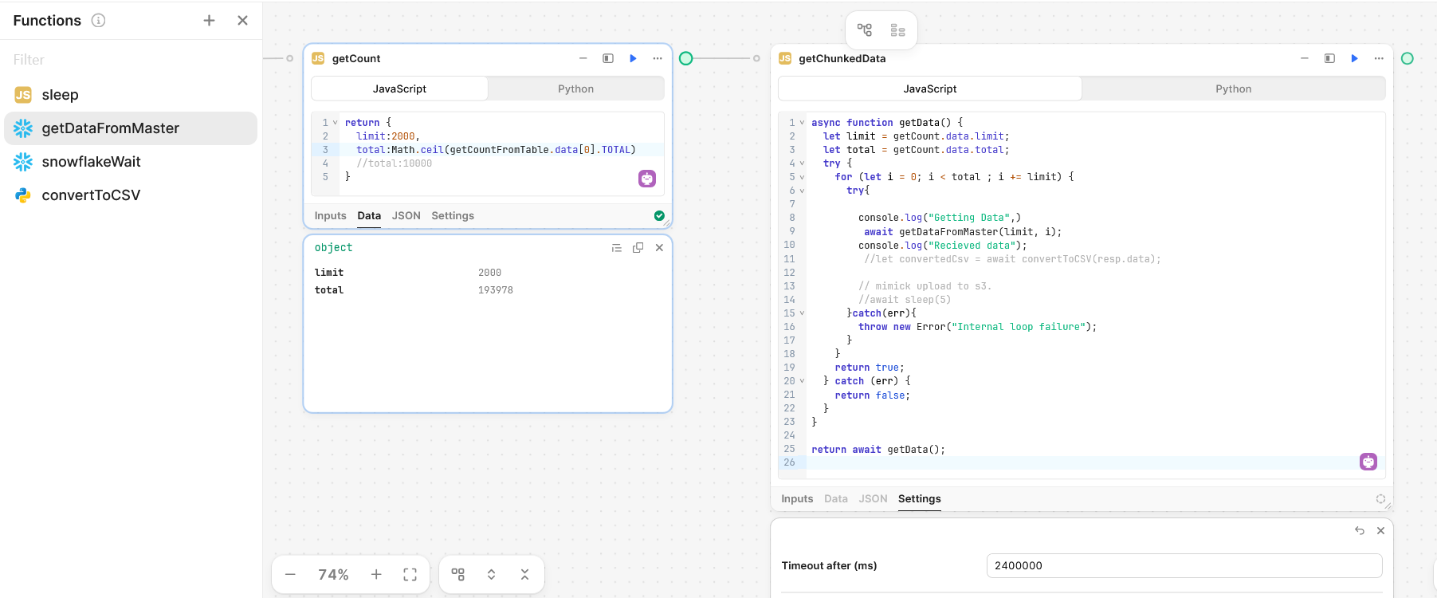
Task: Click getChunkedData block title
Action: click(842, 58)
